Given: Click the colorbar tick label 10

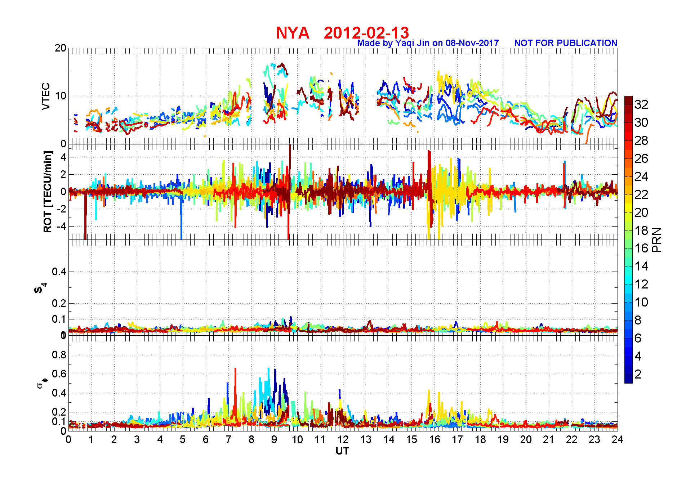Looking at the screenshot, I should click(641, 302).
